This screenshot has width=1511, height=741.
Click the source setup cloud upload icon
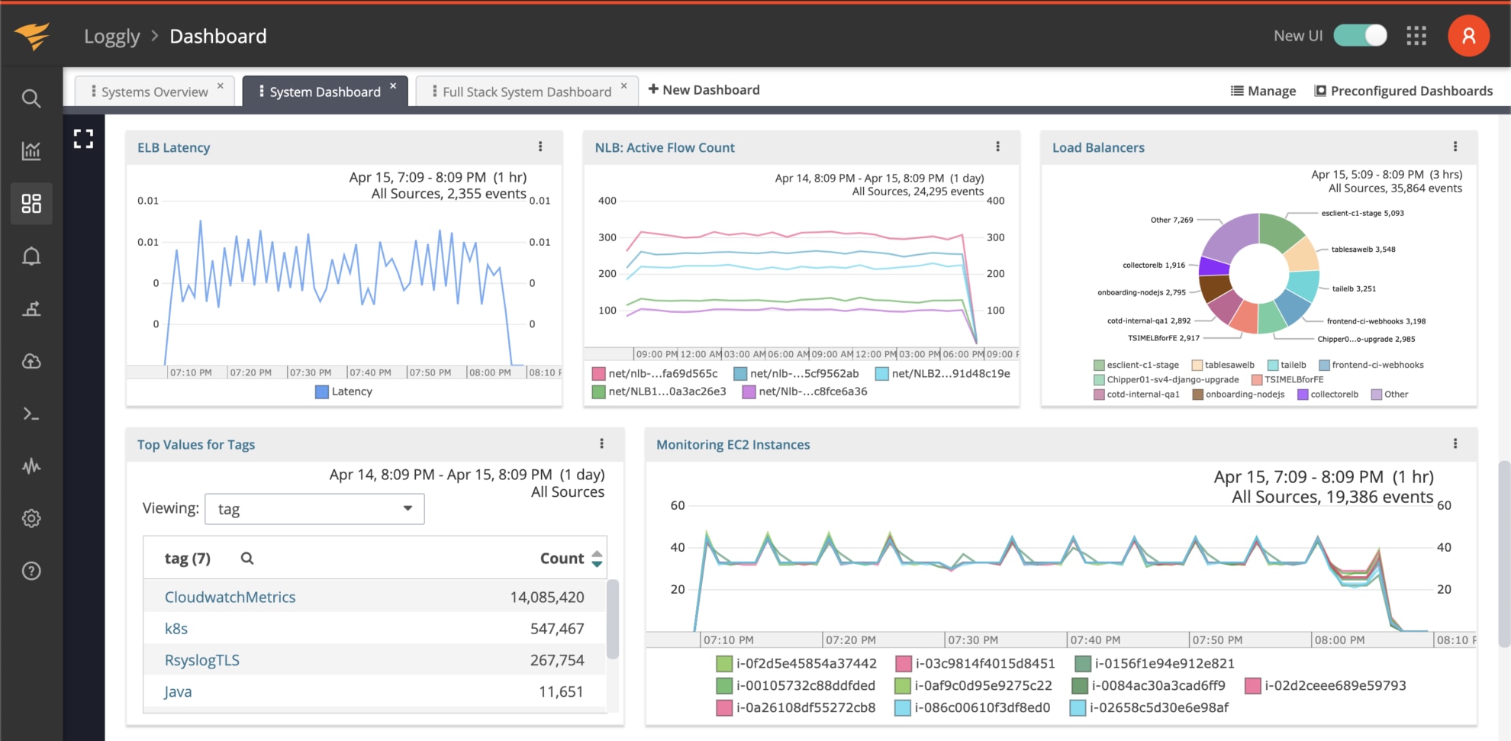(31, 362)
